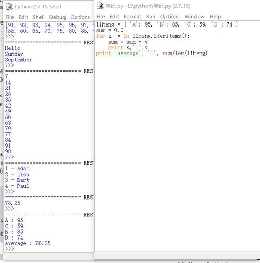Click the Python Shell window icon
260x263 pixels.
tap(9, 7)
